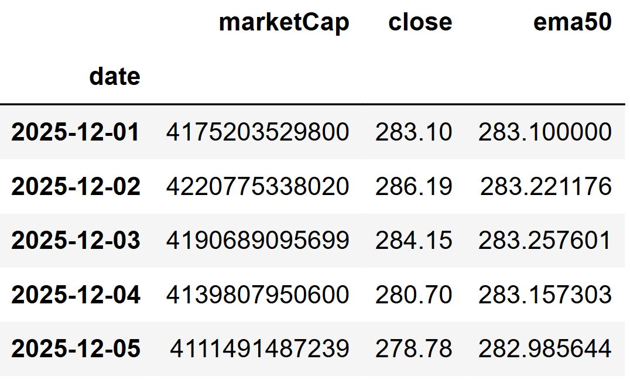Select the 2025-12-04 row label
This screenshot has height=383, width=630.
tap(76, 294)
